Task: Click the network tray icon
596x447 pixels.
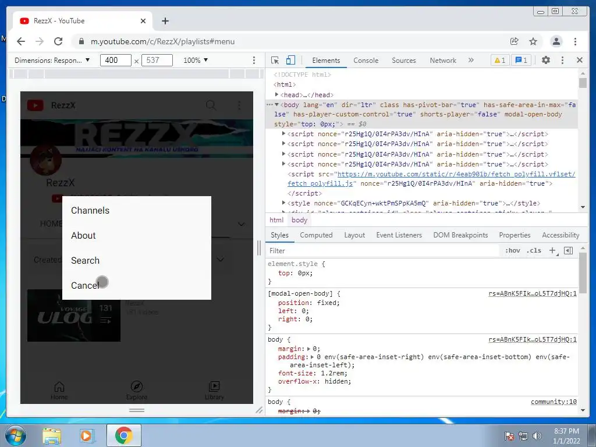Action: (523, 436)
